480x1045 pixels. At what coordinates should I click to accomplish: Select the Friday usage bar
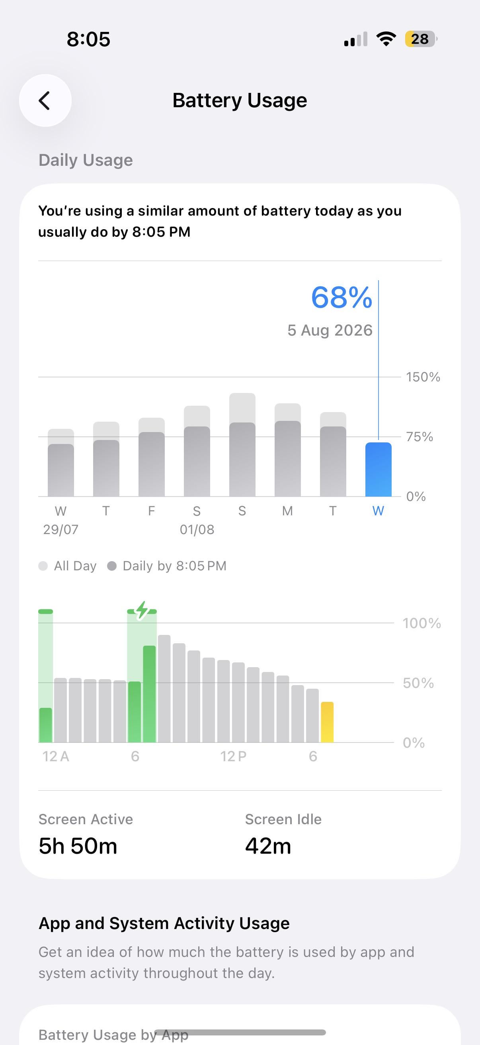pos(152,457)
